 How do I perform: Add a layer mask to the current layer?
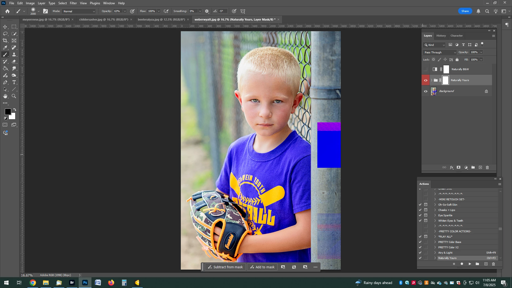coord(459,167)
